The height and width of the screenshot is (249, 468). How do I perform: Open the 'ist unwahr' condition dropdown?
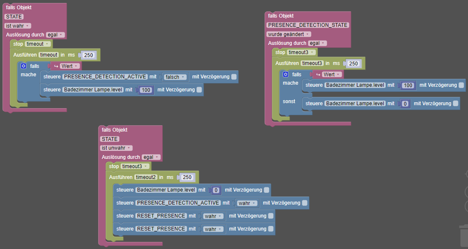[x=116, y=148]
